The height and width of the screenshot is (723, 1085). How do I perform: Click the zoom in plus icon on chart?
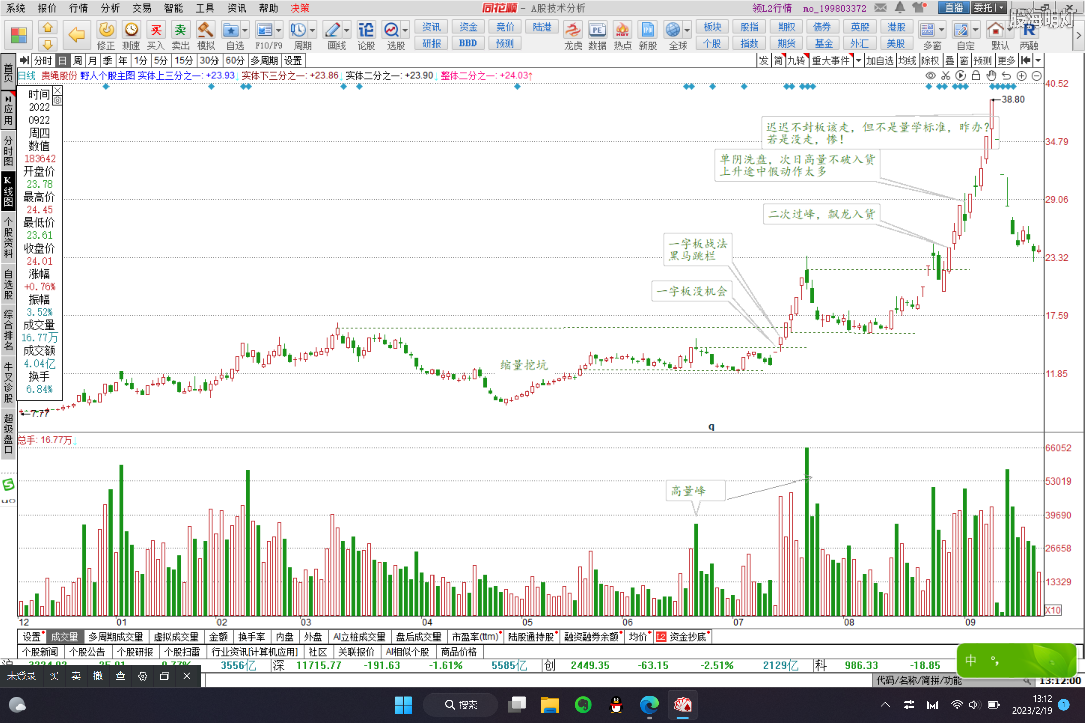[1021, 76]
